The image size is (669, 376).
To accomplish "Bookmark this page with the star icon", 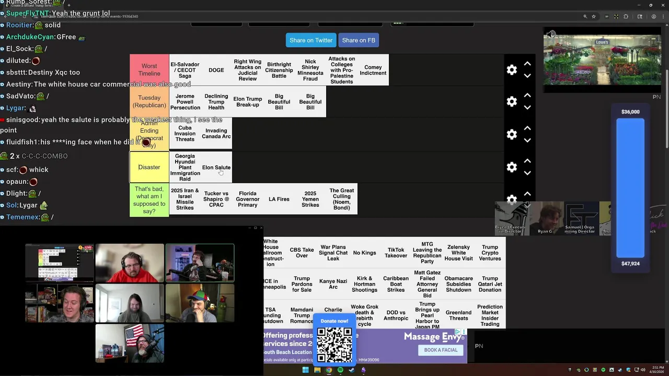I will (594, 16).
